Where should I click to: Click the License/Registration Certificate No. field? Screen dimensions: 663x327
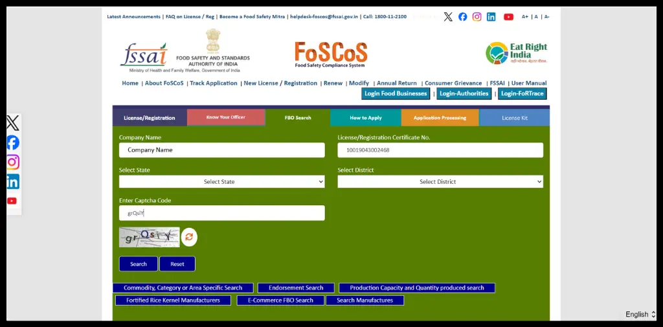pos(440,150)
